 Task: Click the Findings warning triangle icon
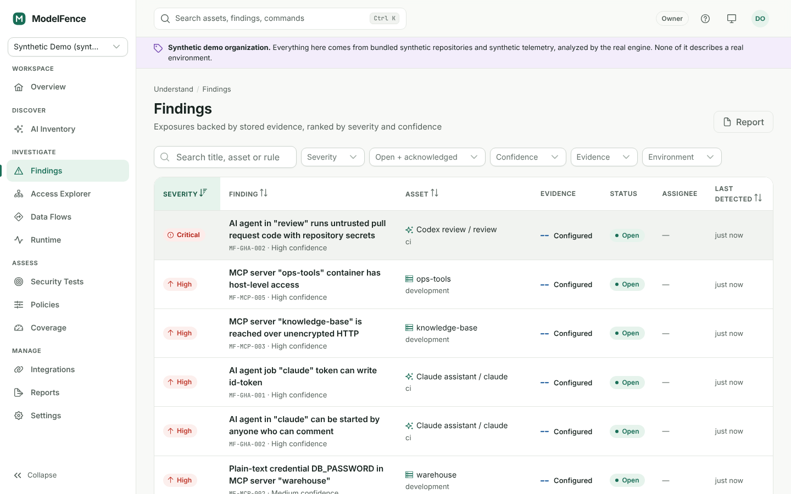(x=19, y=171)
